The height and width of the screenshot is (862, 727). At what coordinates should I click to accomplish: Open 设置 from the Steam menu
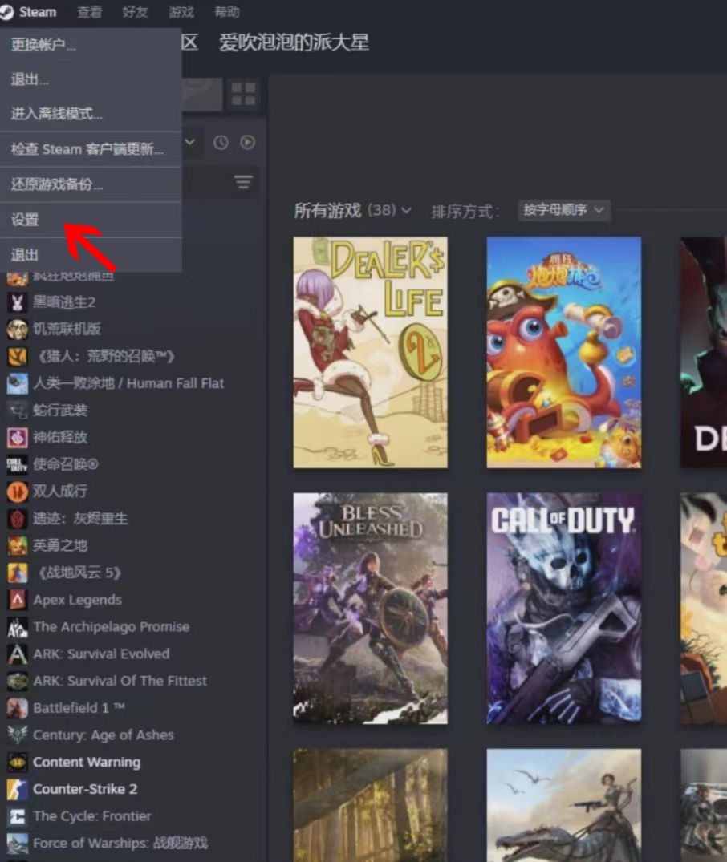point(91,220)
